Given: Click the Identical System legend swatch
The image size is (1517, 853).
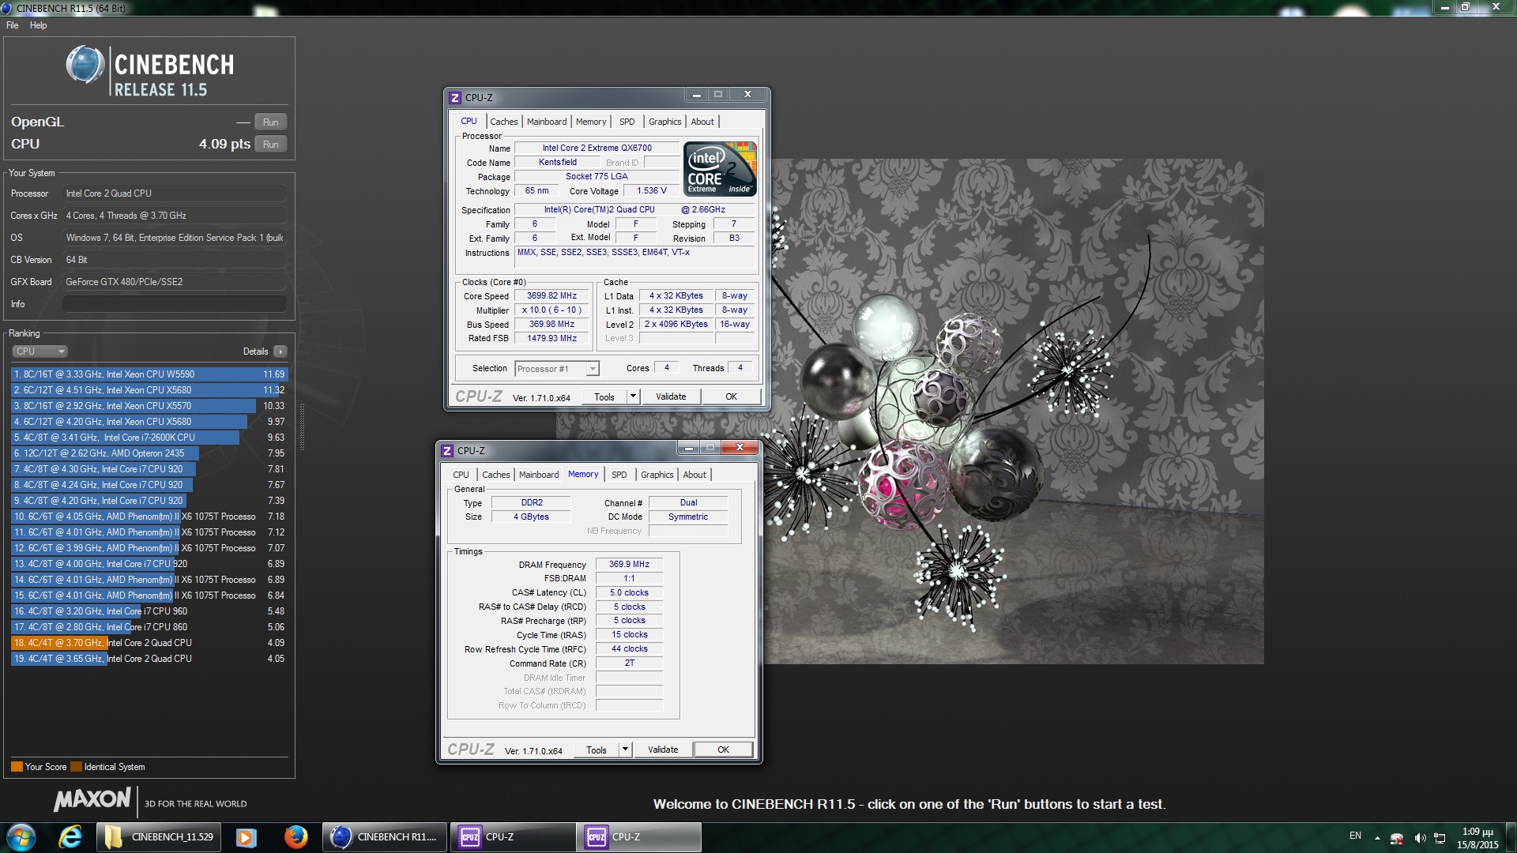Looking at the screenshot, I should [76, 767].
